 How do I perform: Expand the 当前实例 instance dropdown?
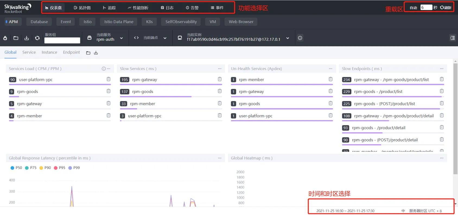coord(288,38)
